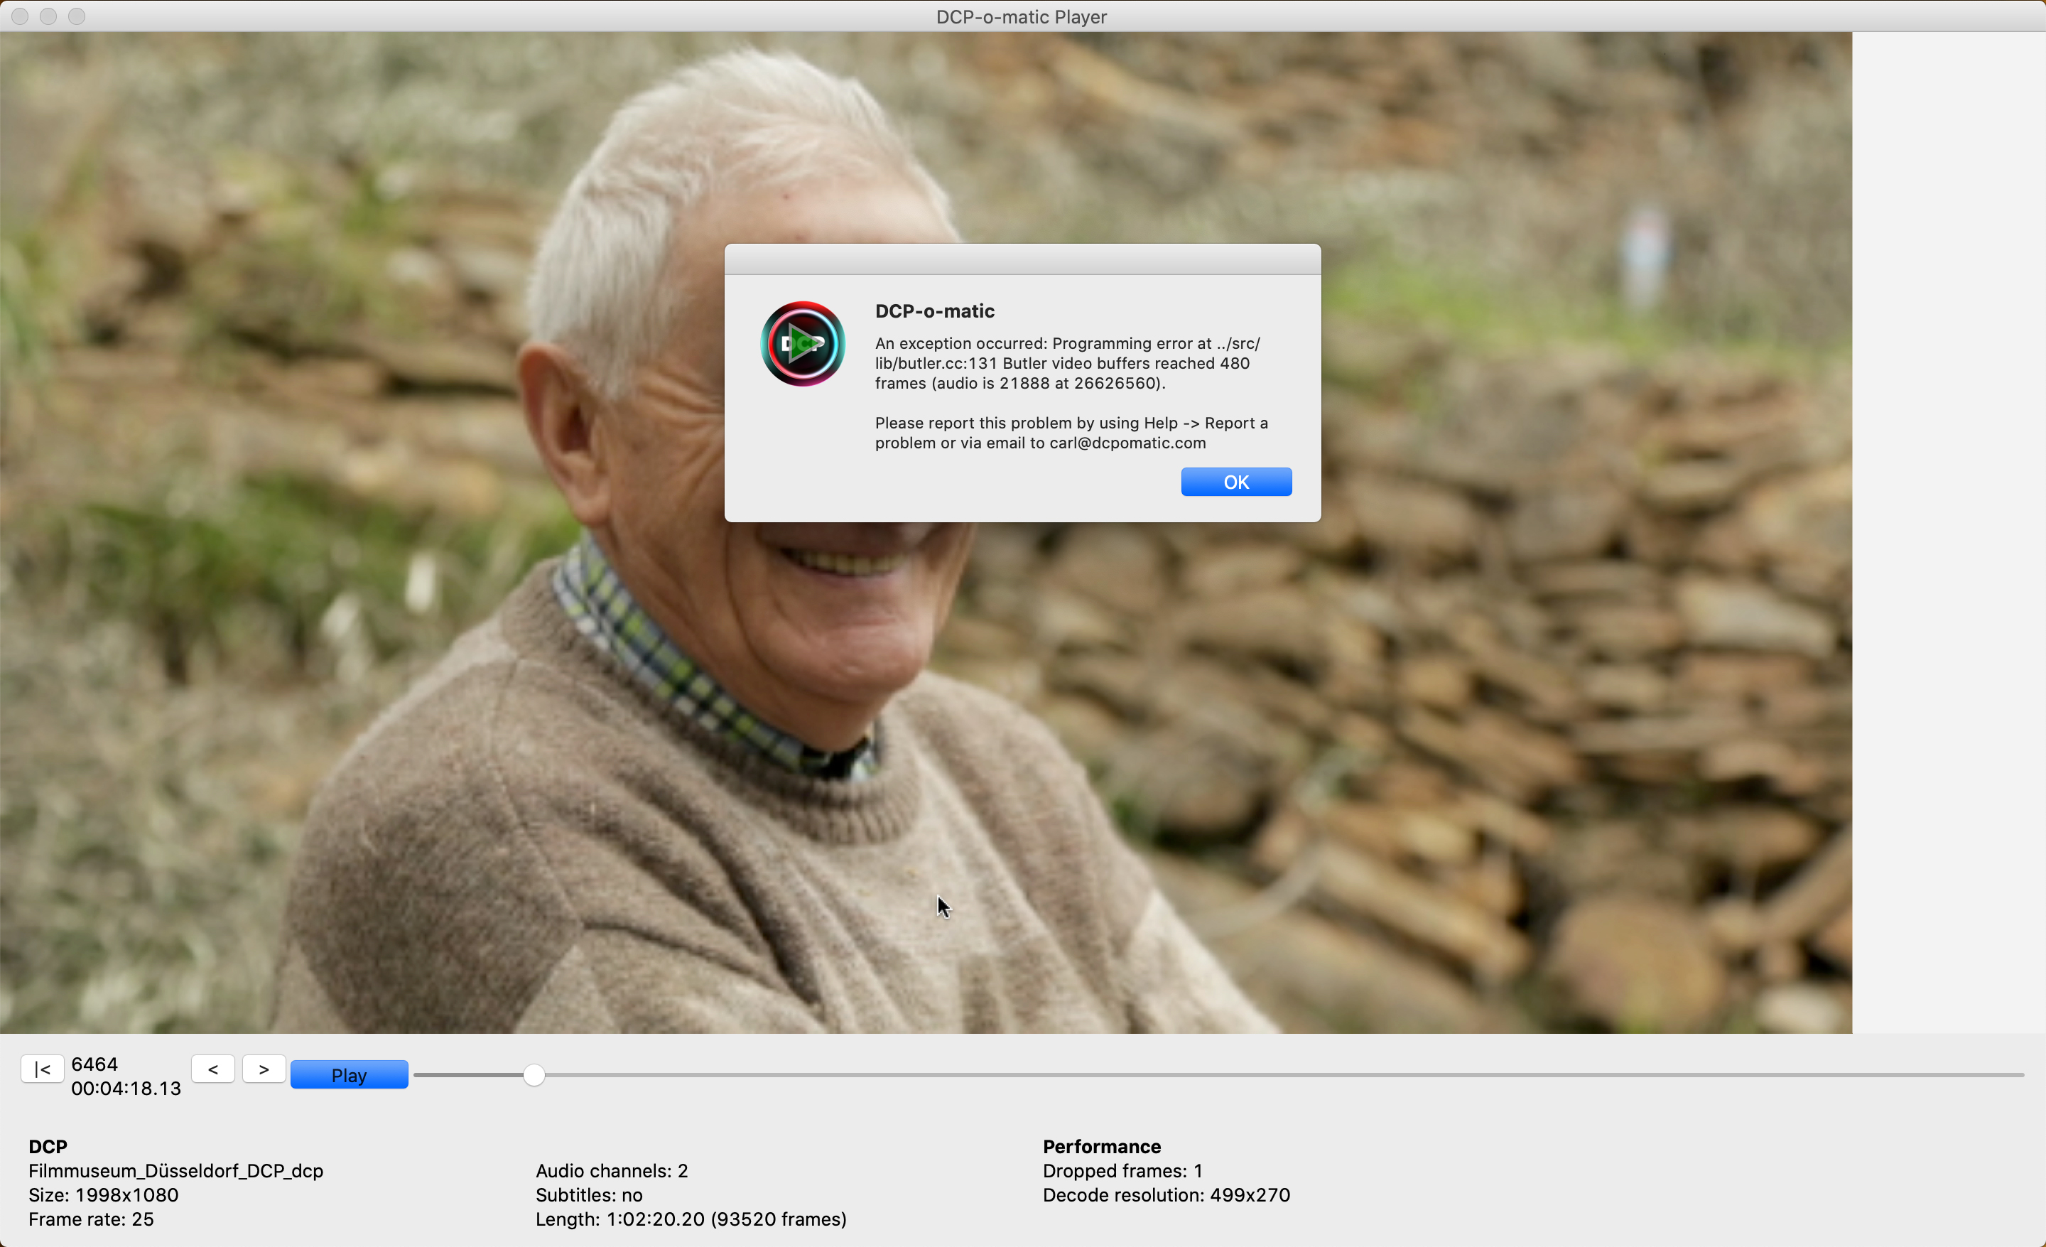Click the timeline slider handle

[x=534, y=1075]
